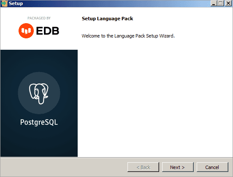Click the EDB wordmark text
Image resolution: width=233 pixels, height=177 pixels.
(x=48, y=31)
